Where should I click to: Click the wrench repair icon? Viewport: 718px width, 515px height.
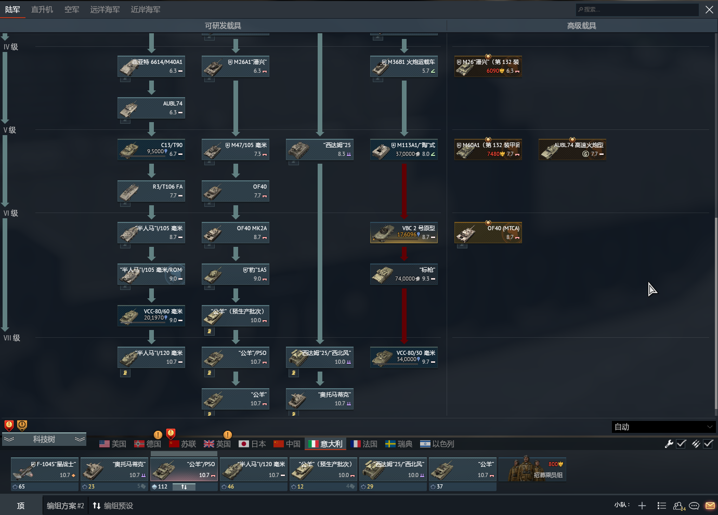tap(669, 443)
